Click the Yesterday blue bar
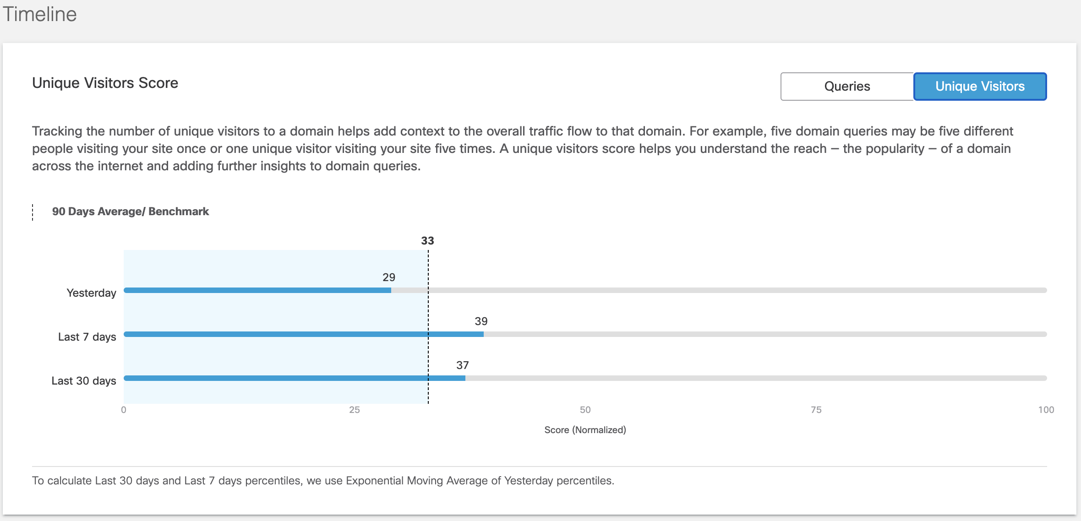The width and height of the screenshot is (1081, 521). pos(257,290)
